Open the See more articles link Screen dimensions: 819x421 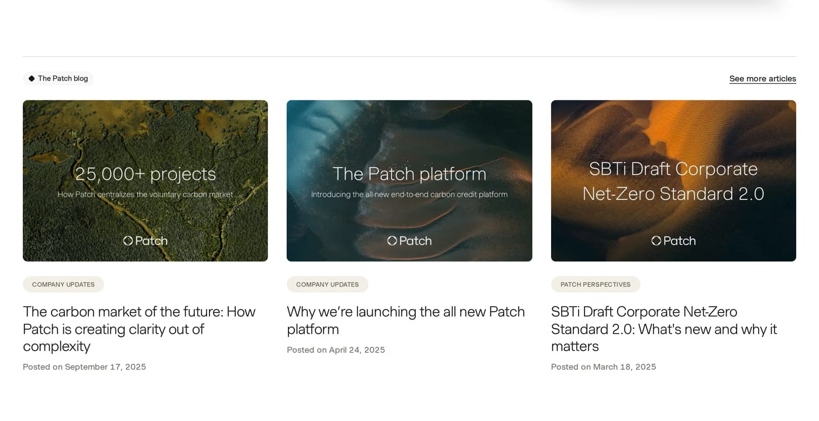762,78
